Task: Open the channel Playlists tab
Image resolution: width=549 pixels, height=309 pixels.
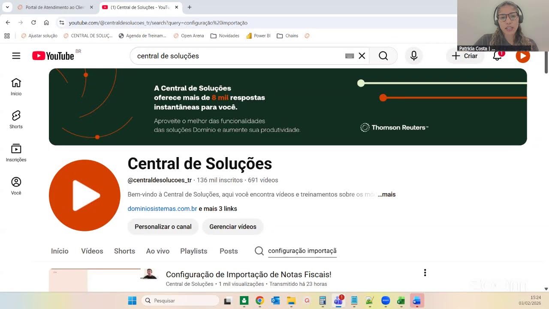Action: (x=194, y=251)
